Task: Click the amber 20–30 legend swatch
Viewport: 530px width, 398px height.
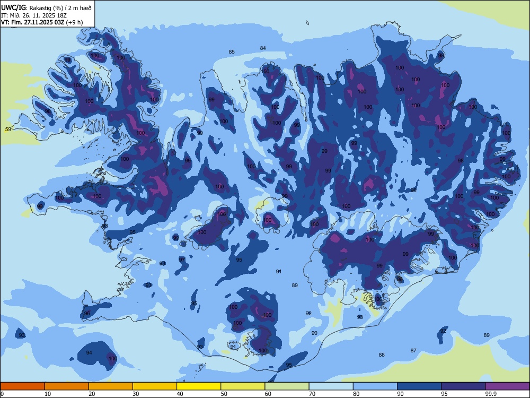Action: pyautogui.click(x=111, y=386)
